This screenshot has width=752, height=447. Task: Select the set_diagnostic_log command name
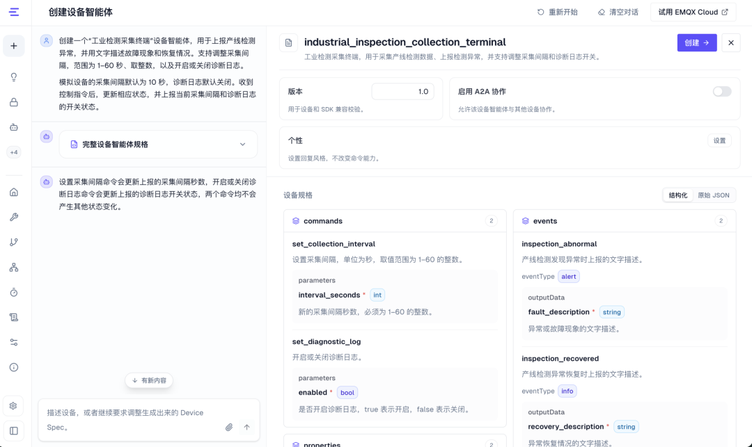pos(327,342)
